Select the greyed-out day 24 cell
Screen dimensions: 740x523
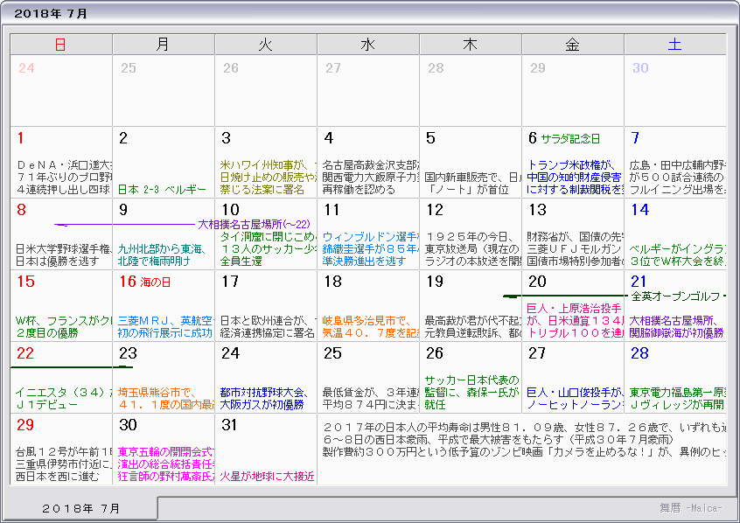[61, 91]
